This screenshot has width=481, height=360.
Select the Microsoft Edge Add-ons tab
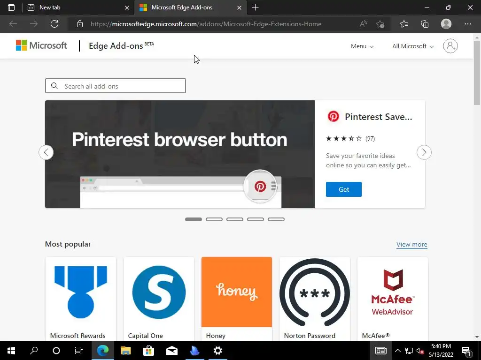191,7
